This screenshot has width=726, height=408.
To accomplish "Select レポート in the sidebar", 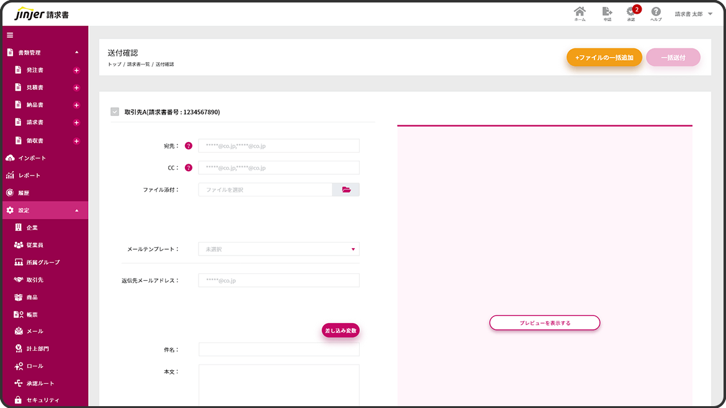I will tap(29, 175).
